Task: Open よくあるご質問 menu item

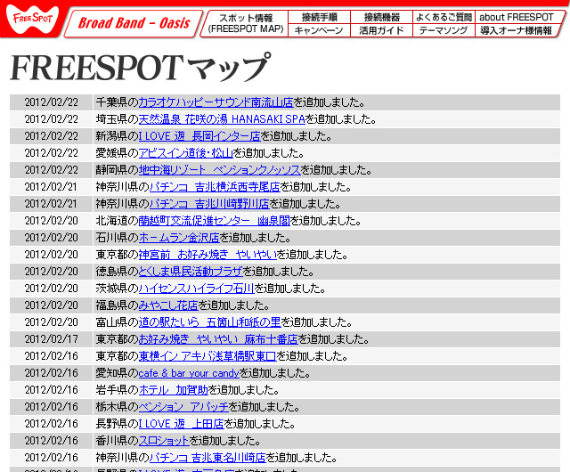Action: point(444,17)
